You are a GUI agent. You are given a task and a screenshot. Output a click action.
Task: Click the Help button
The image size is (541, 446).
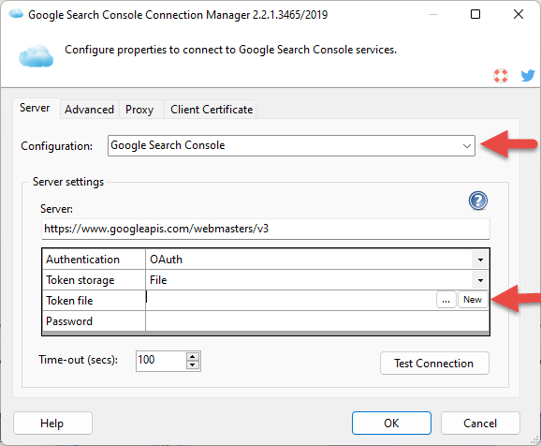pyautogui.click(x=52, y=423)
